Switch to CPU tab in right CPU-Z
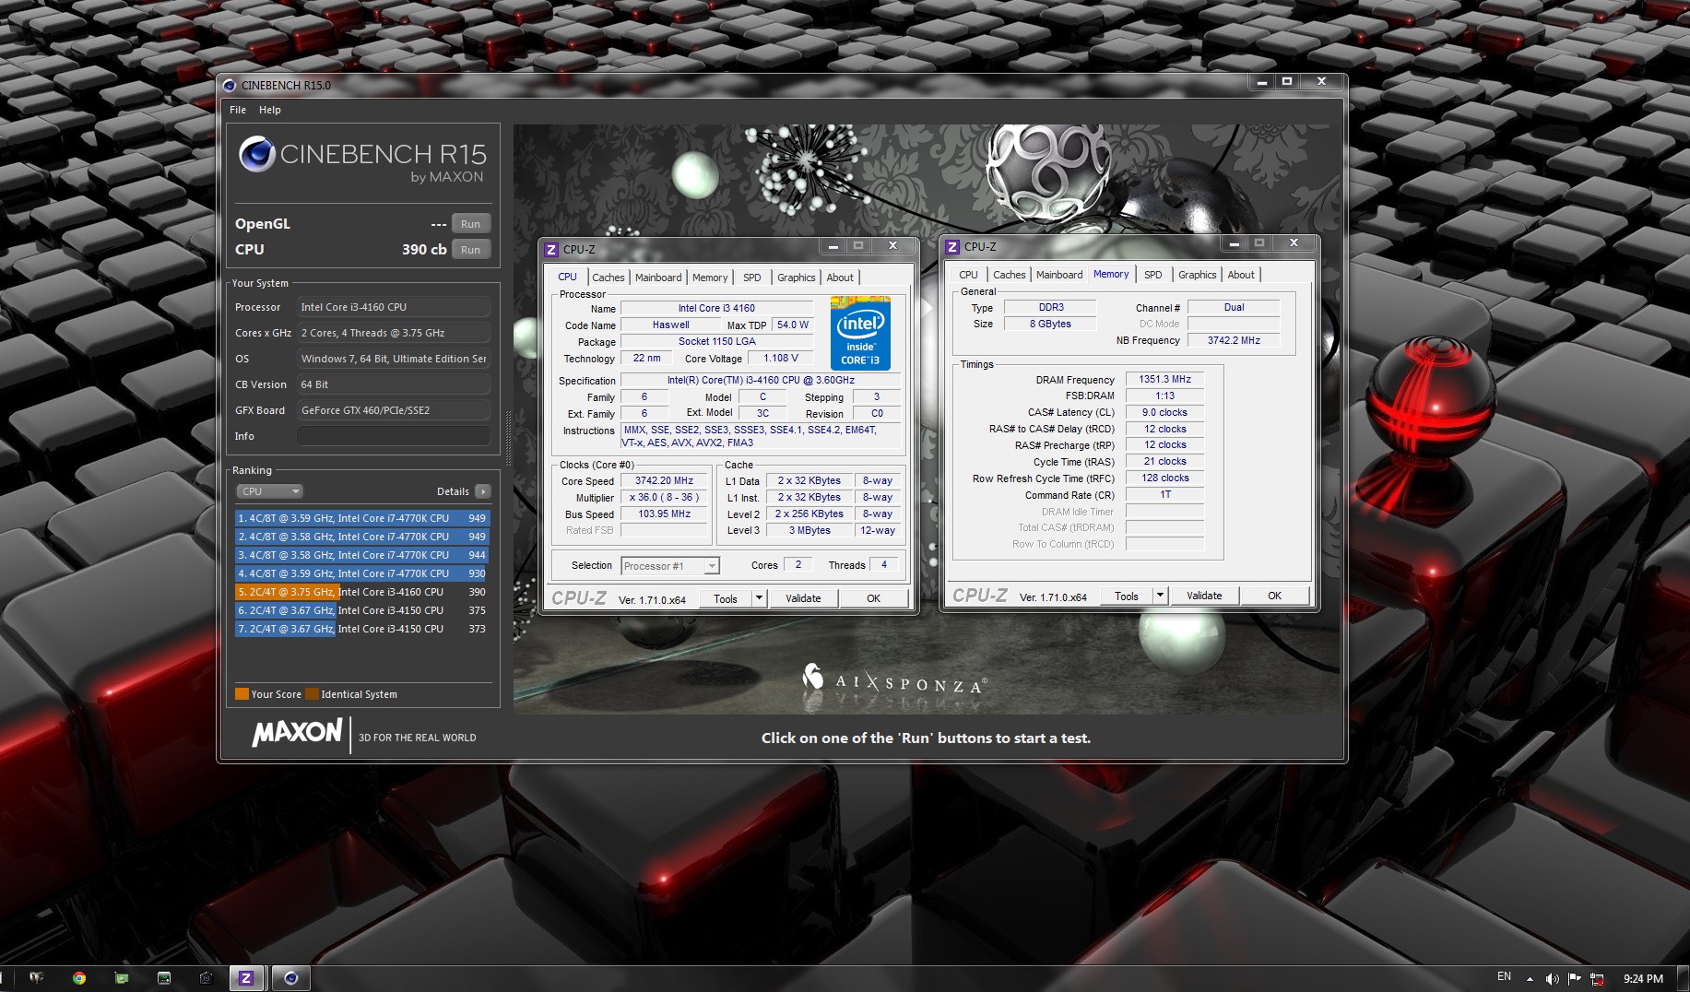Screen dimensions: 1690x992 point(968,275)
